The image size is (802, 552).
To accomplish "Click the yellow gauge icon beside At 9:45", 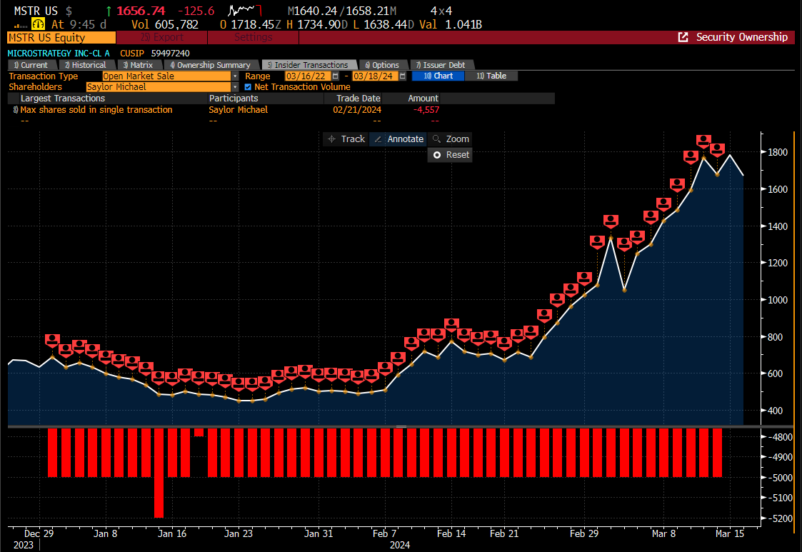I will (x=38, y=24).
